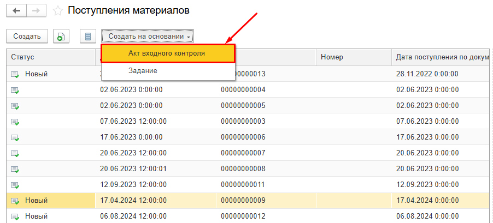493x223 pixels.
Task: Sort by the Статус column header
Action: (x=22, y=57)
